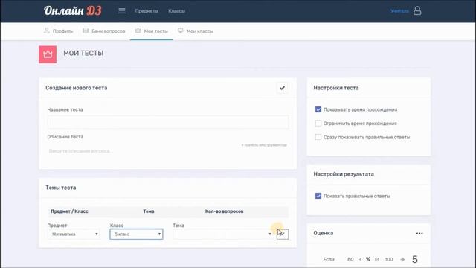Click the arrow icon in grade row
476x268 pixels.
(x=402, y=259)
